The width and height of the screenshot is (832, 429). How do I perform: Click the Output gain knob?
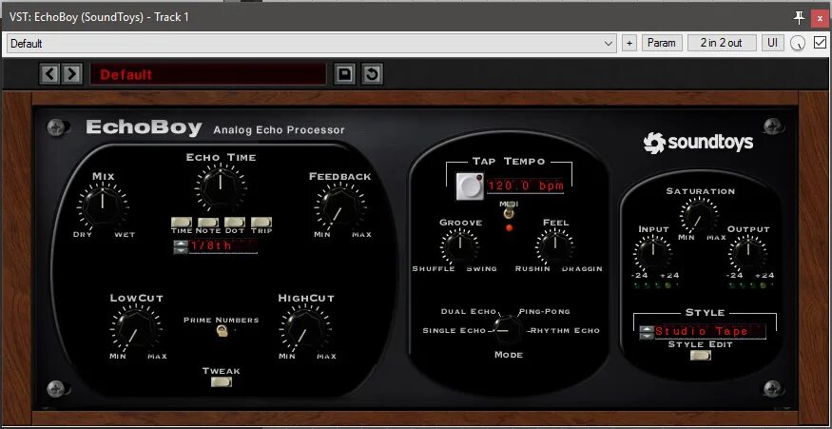pos(747,254)
